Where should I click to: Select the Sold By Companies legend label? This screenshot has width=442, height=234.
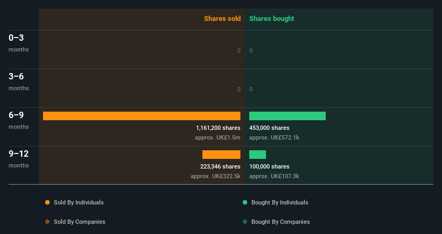(x=80, y=222)
